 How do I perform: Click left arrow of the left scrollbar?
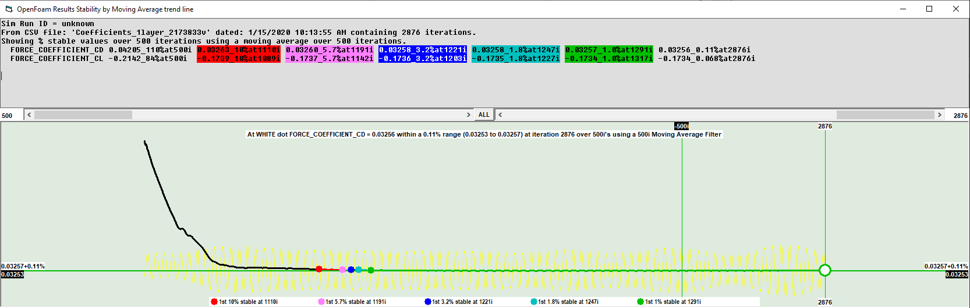pos(29,115)
